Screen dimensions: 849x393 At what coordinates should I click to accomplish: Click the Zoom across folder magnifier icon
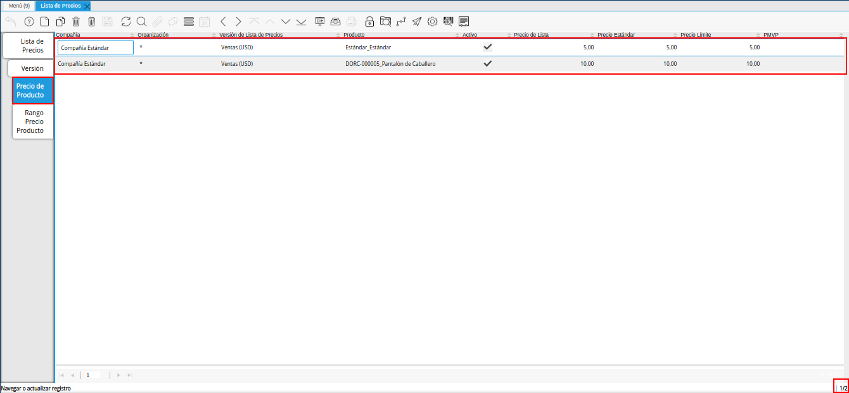tap(385, 22)
